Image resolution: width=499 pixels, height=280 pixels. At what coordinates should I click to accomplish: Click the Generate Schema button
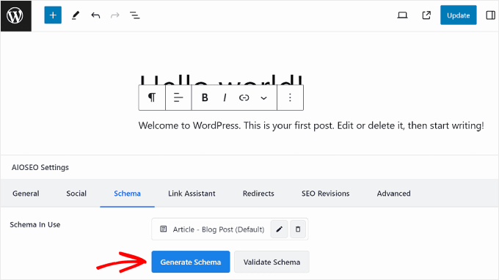click(x=191, y=262)
